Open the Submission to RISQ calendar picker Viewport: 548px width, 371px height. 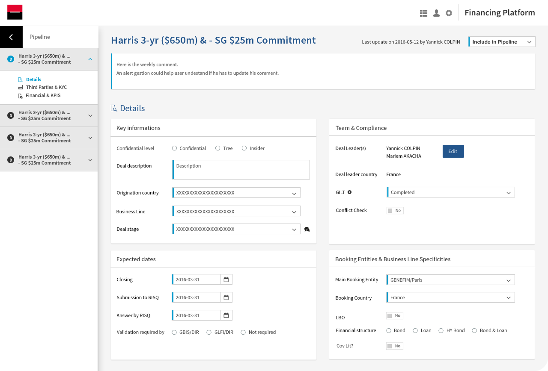coord(226,297)
